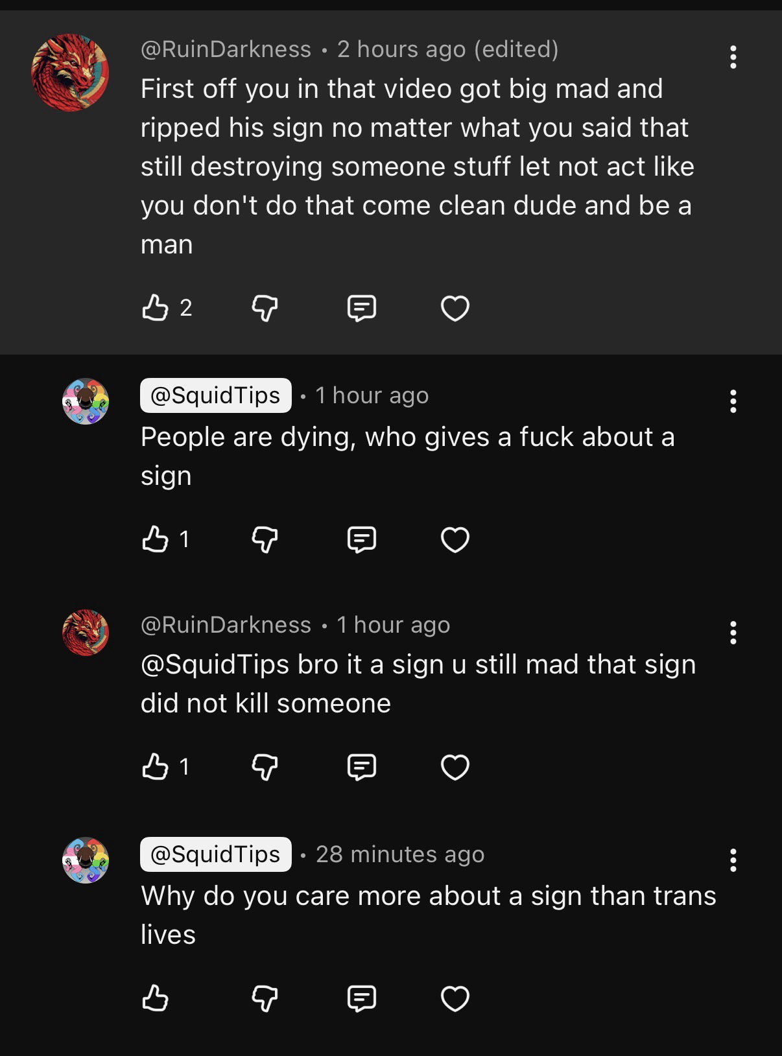Image resolution: width=782 pixels, height=1056 pixels.
Task: Tap the @SquidTips mention in RuinDarkness's reply
Action: [215, 664]
